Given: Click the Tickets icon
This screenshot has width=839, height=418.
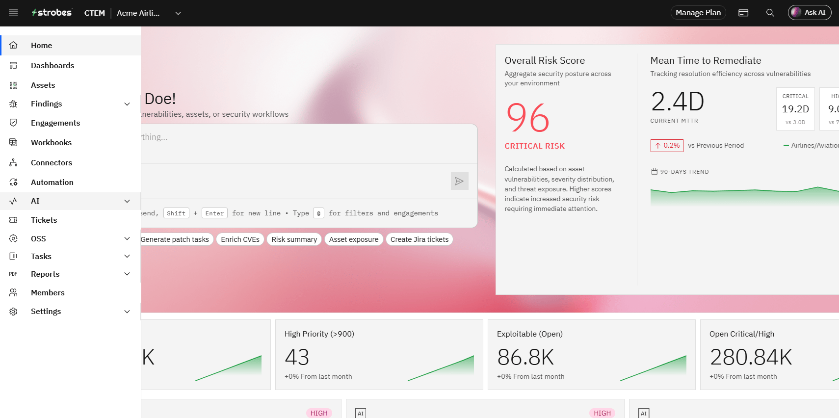Looking at the screenshot, I should point(13,220).
